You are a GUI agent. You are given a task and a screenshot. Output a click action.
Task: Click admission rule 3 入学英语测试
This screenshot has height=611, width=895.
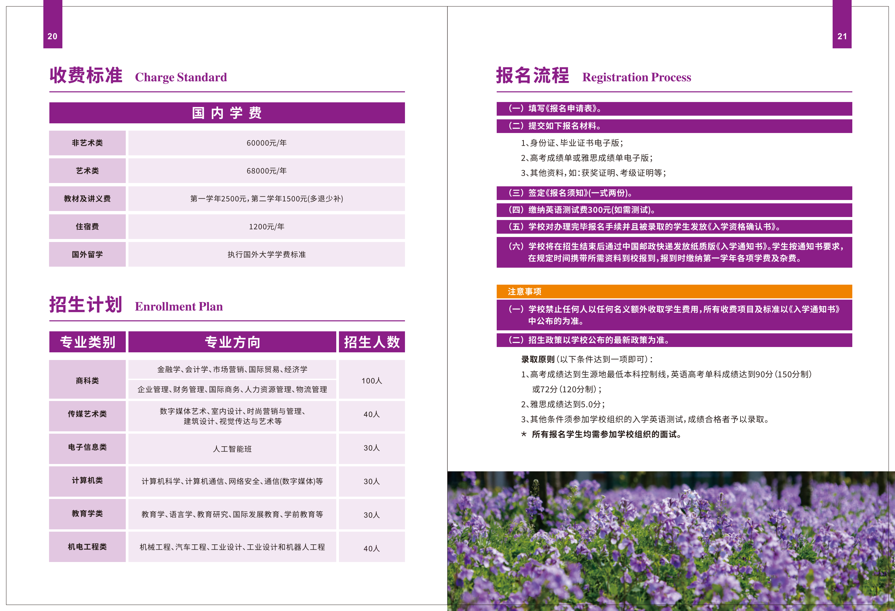tap(645, 419)
